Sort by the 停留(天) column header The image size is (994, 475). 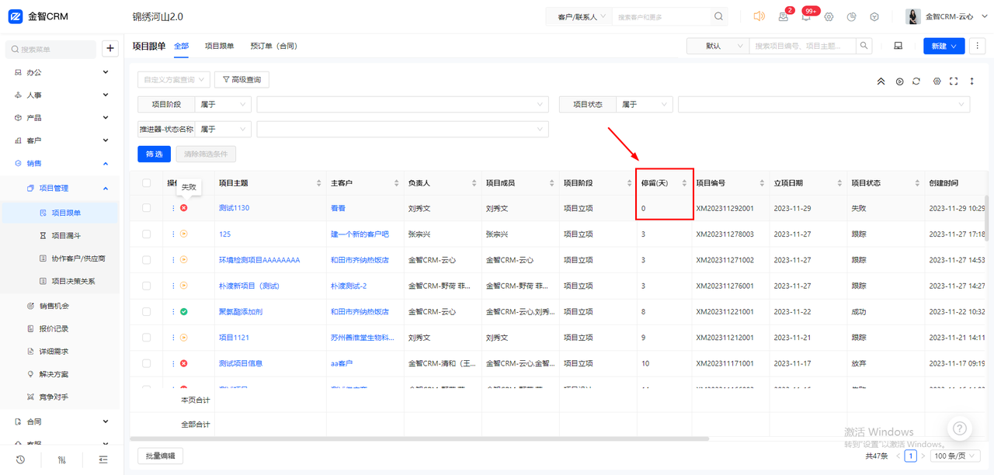(664, 183)
